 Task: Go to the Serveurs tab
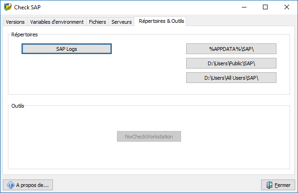coord(122,22)
